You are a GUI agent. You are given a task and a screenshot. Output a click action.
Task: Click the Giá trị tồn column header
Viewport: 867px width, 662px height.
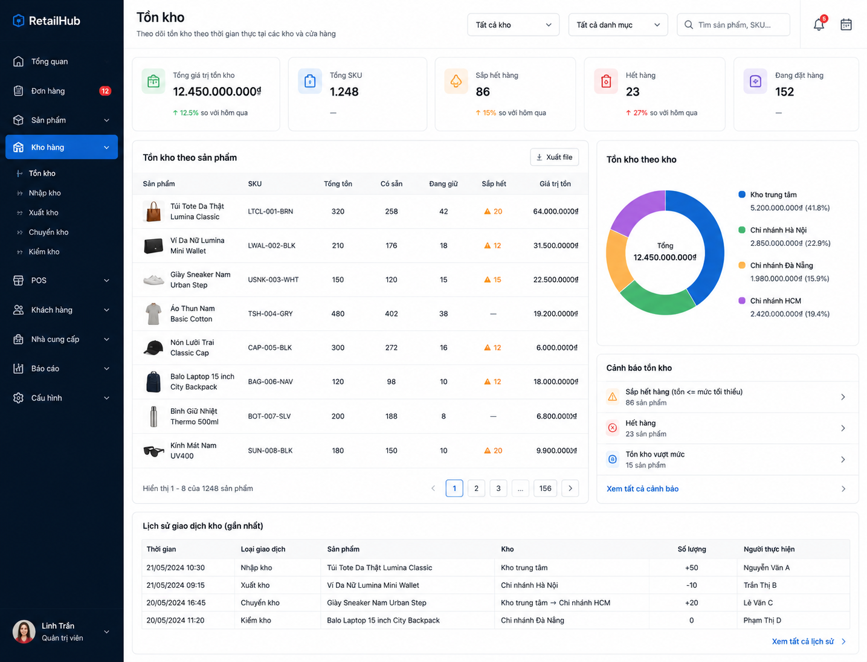(x=555, y=184)
